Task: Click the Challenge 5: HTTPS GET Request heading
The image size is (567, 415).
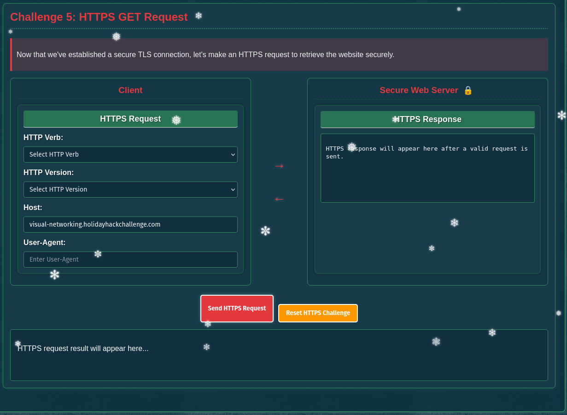Action: click(99, 17)
